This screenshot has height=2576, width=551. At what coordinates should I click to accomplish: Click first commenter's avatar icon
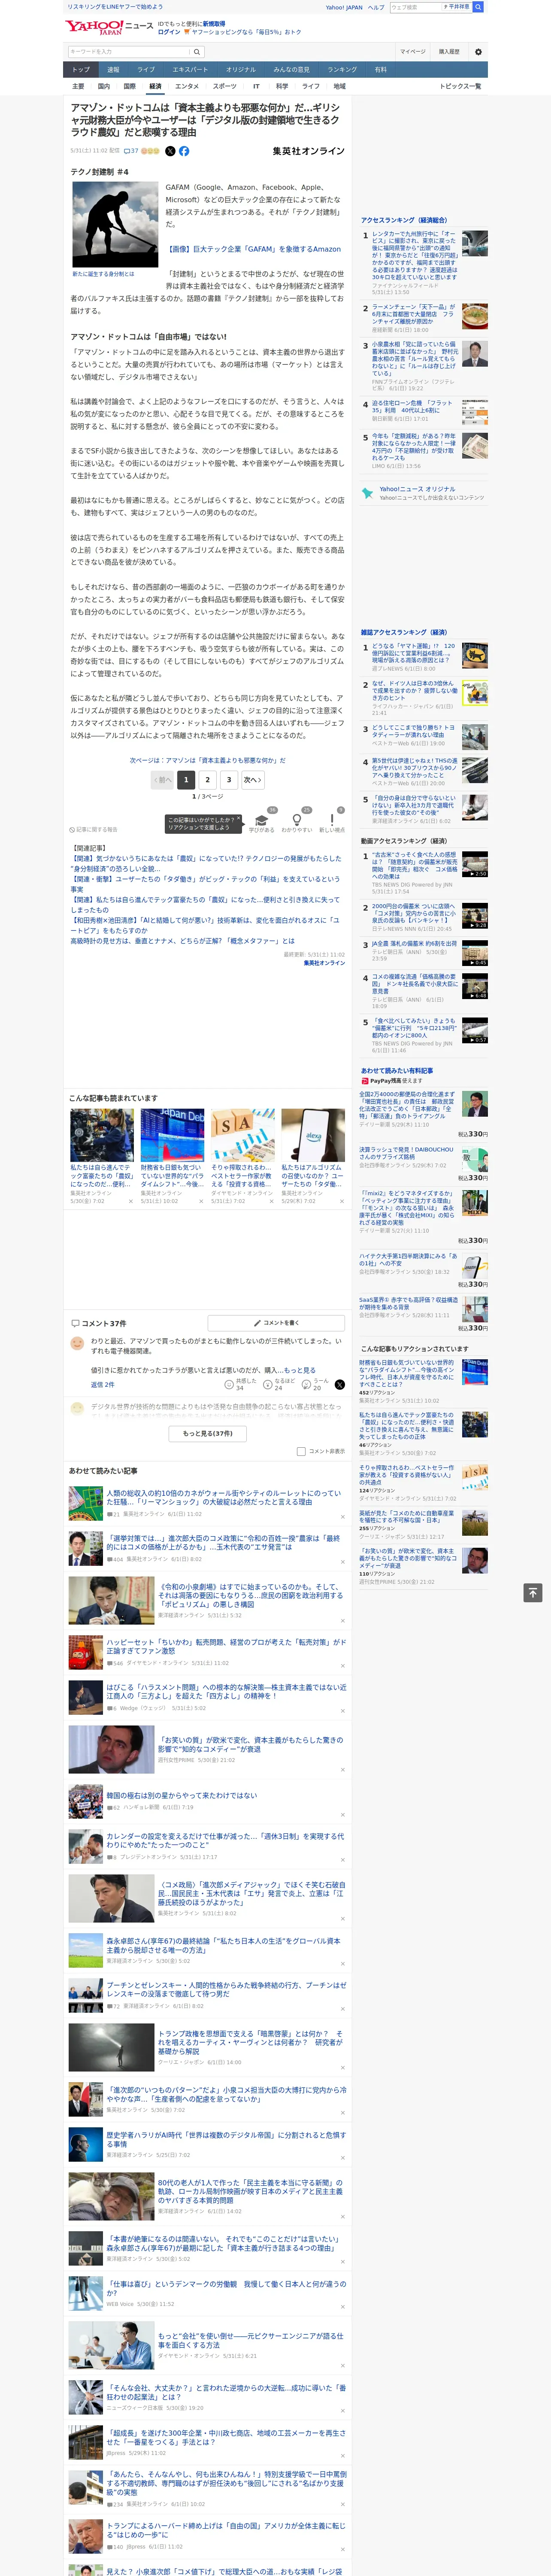[77, 1343]
